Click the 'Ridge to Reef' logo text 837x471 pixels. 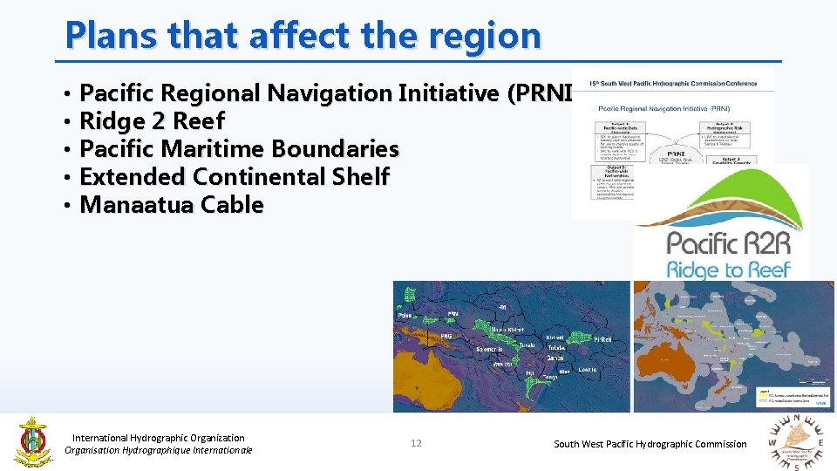pos(728,270)
